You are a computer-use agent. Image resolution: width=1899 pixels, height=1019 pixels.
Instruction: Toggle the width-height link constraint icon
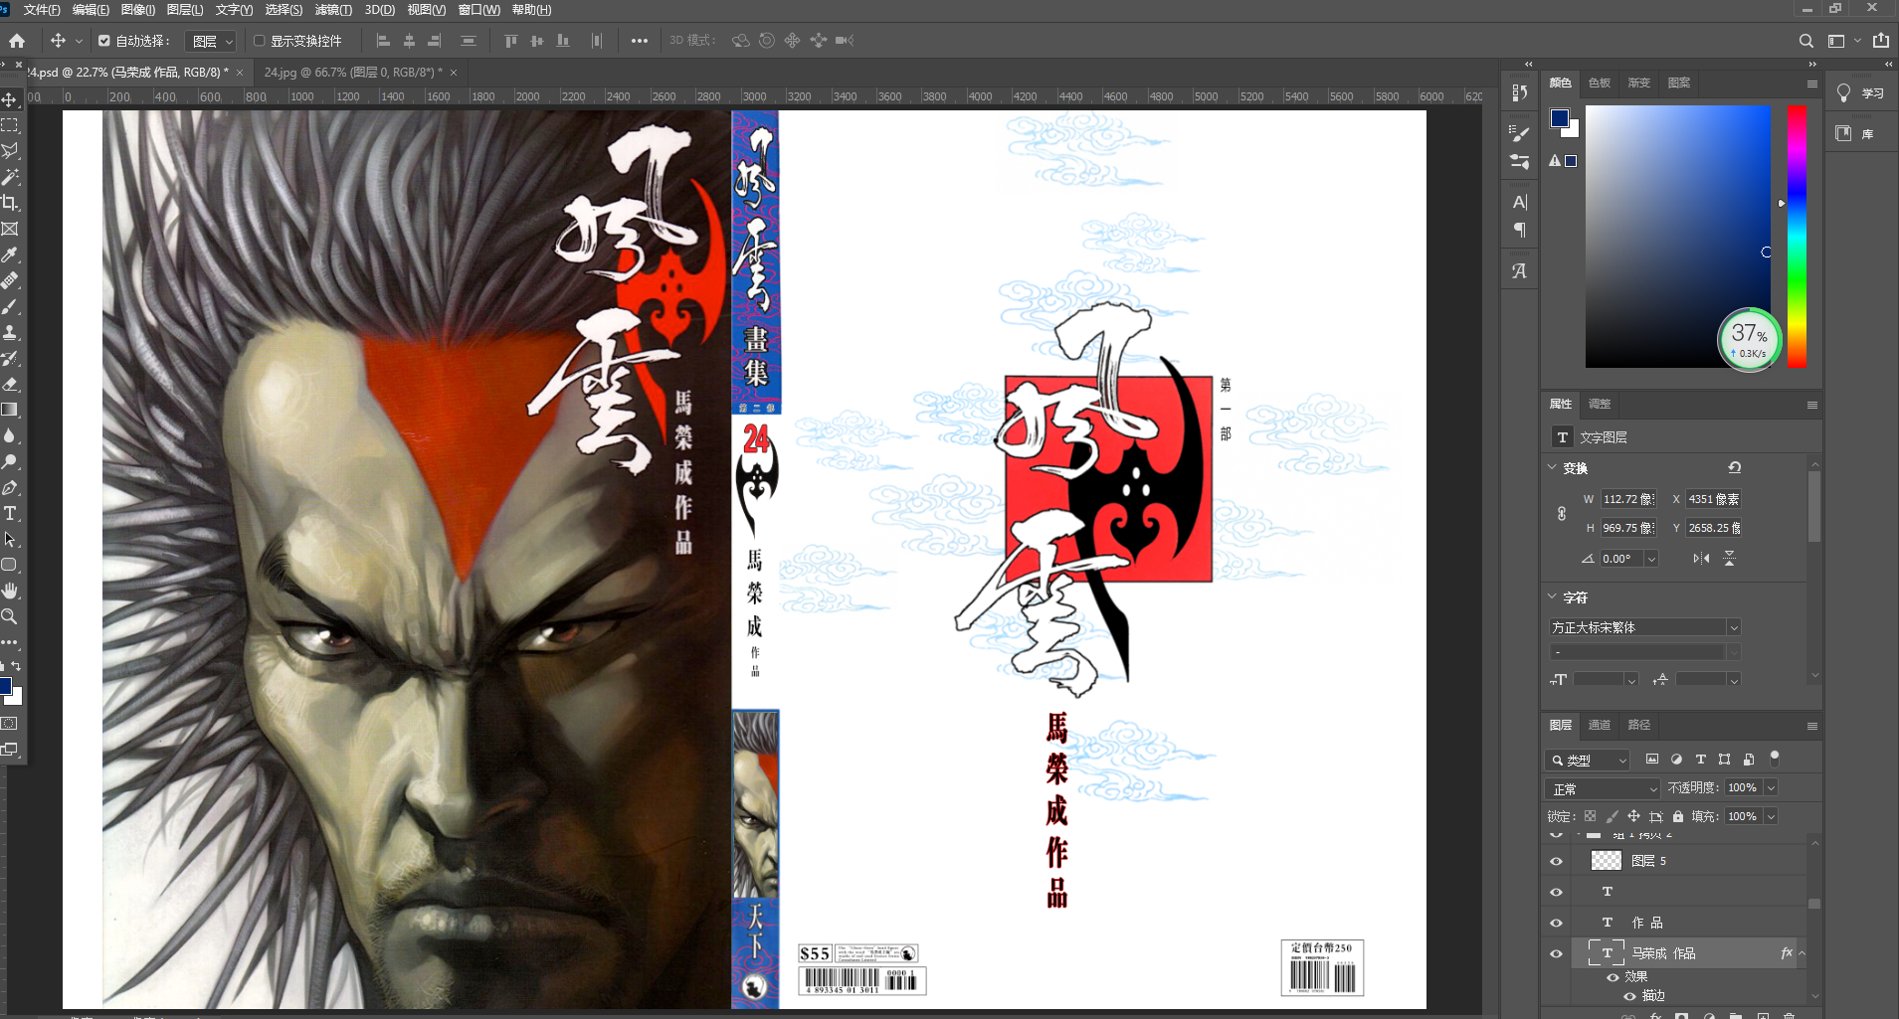point(1562,514)
